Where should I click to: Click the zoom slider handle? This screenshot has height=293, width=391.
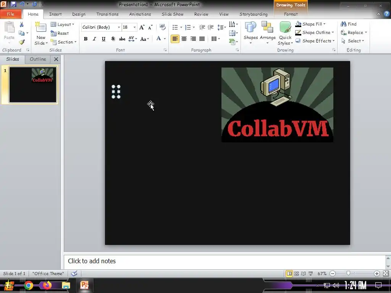tap(348, 274)
